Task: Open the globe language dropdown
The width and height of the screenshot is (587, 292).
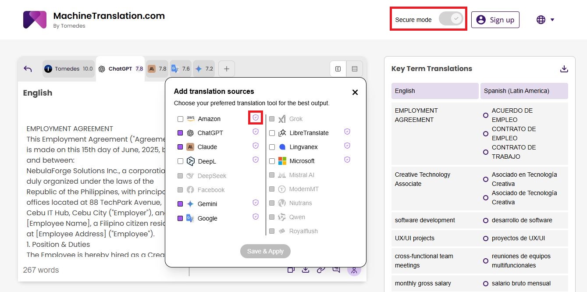Action: tap(545, 20)
